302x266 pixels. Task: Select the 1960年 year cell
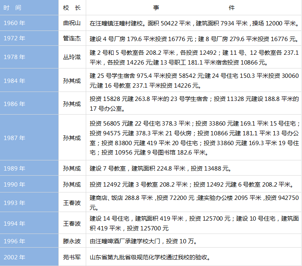pos(14,23)
